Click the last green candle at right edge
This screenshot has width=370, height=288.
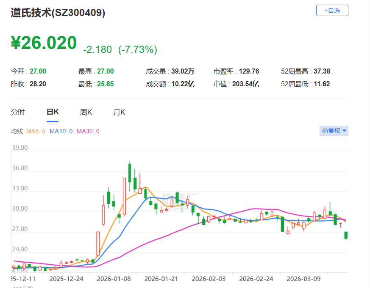point(346,235)
